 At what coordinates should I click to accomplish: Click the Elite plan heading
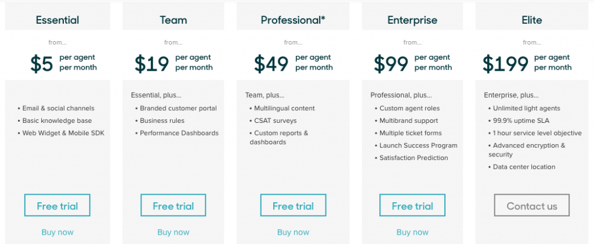coord(531,20)
